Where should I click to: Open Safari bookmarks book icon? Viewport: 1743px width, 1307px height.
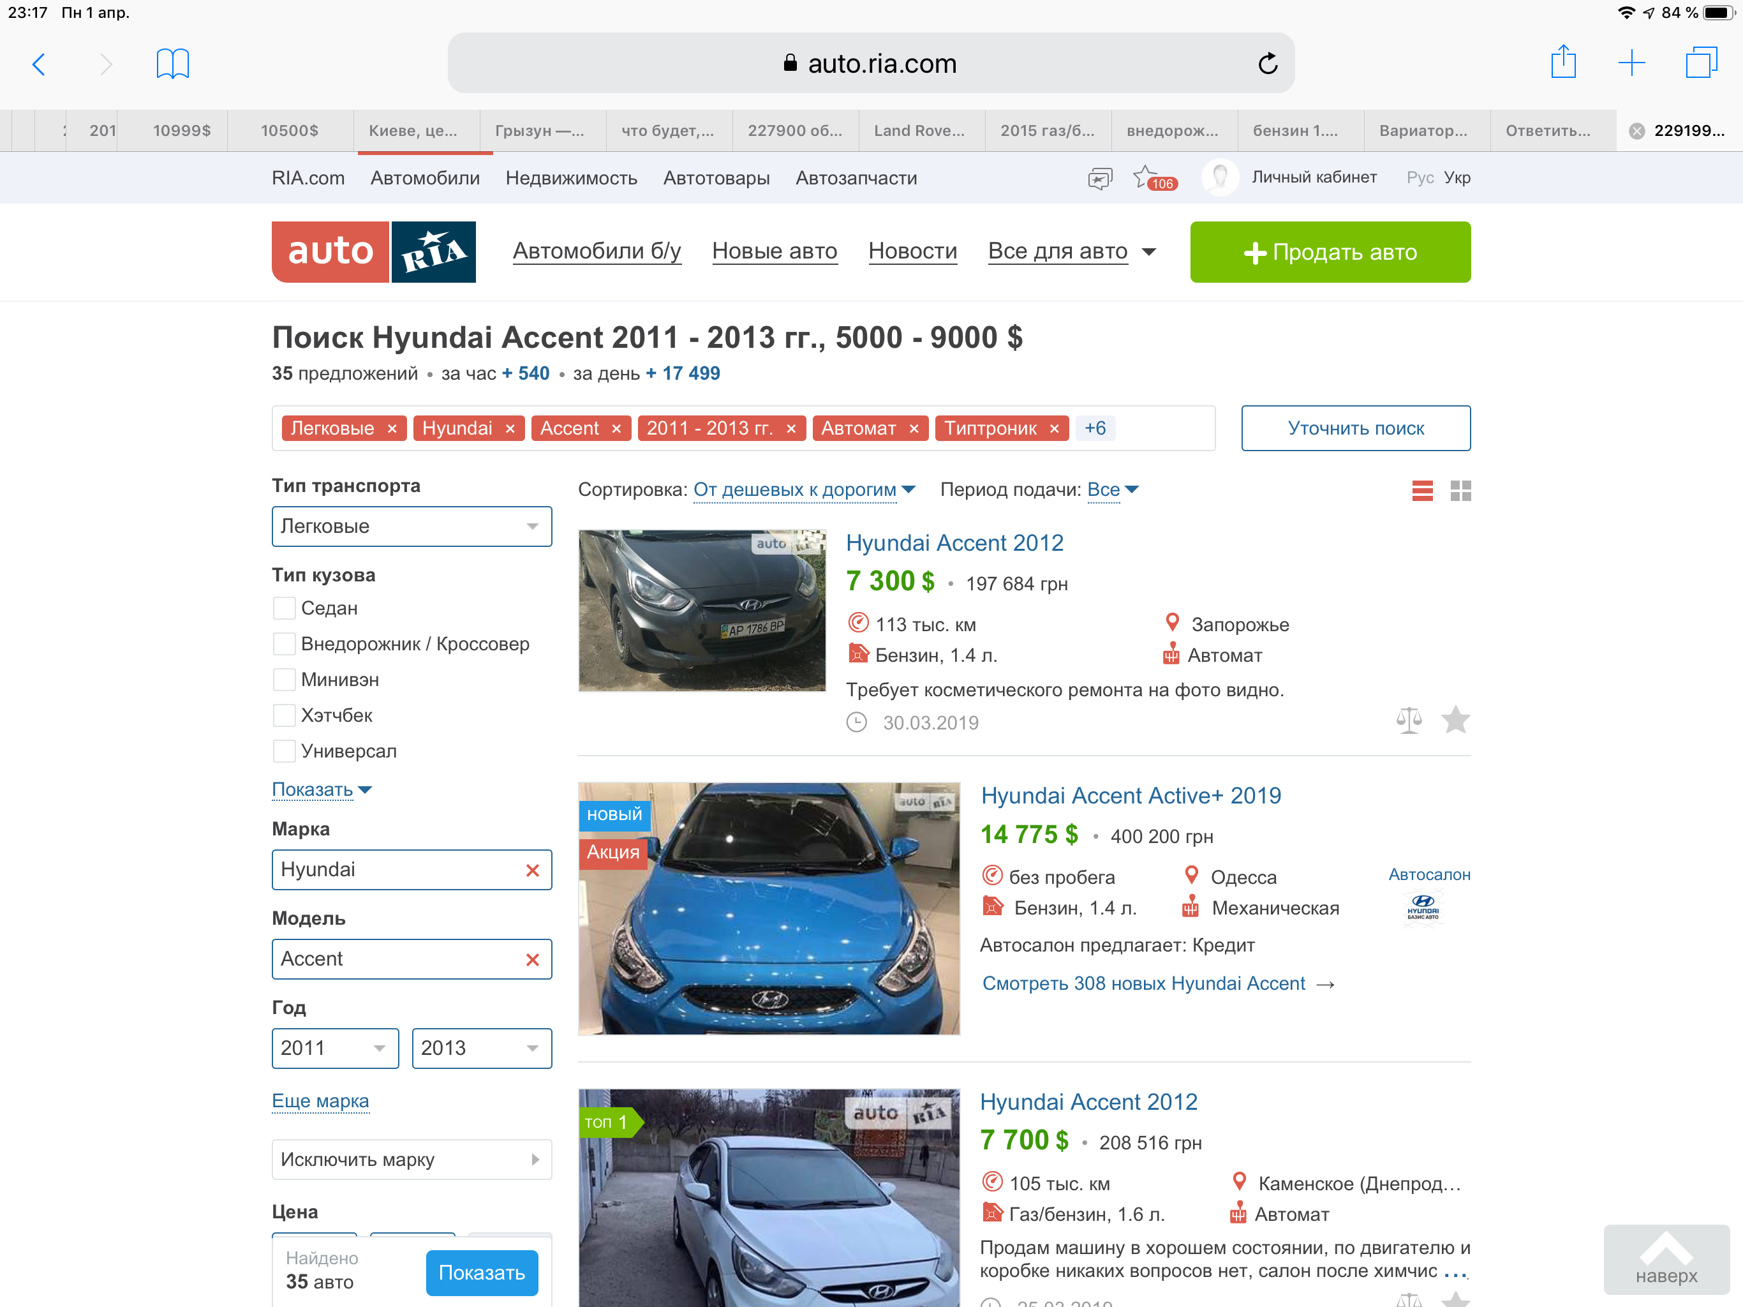[x=172, y=64]
